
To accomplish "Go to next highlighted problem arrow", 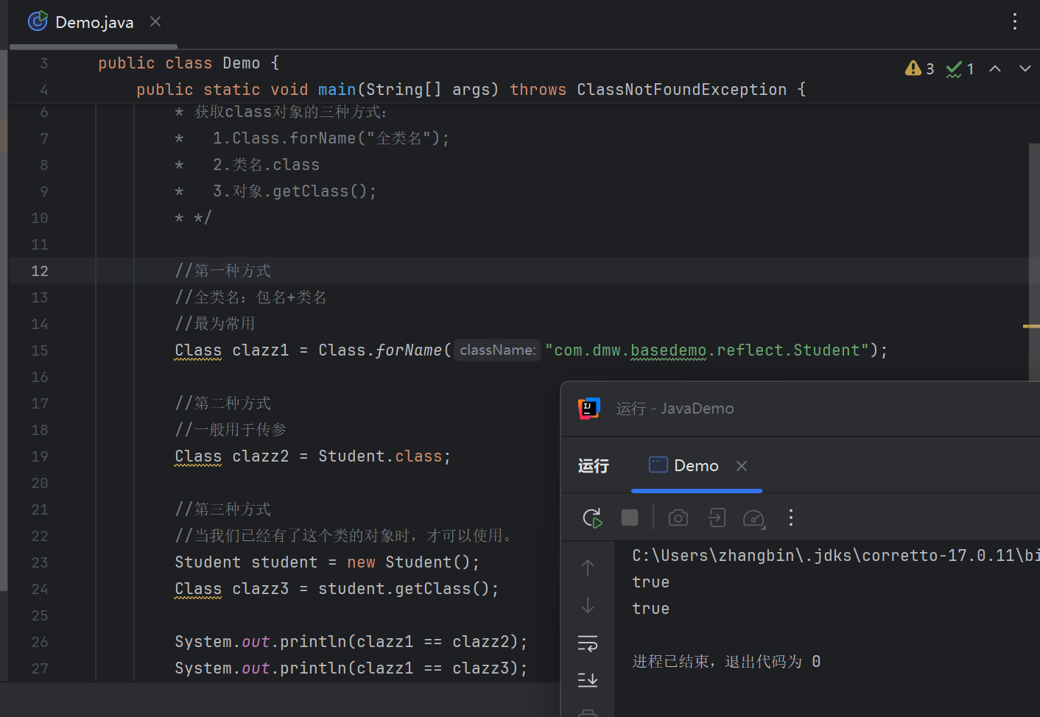I will click(x=1025, y=68).
